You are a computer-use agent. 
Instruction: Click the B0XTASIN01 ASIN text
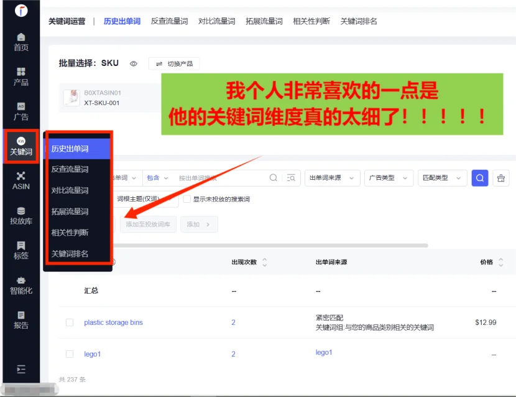coord(103,93)
